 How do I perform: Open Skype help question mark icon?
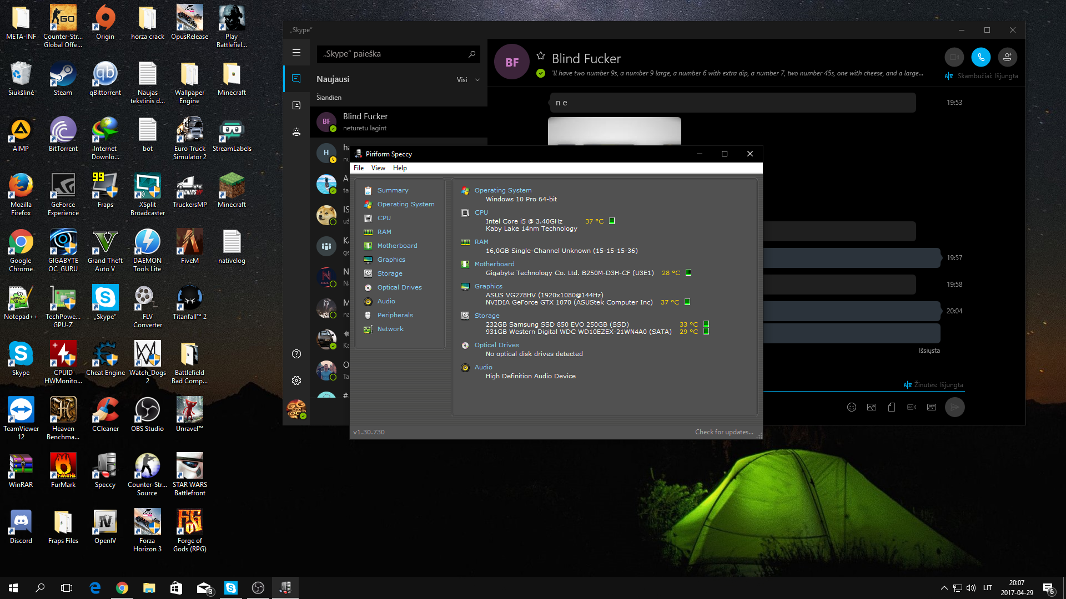click(296, 354)
